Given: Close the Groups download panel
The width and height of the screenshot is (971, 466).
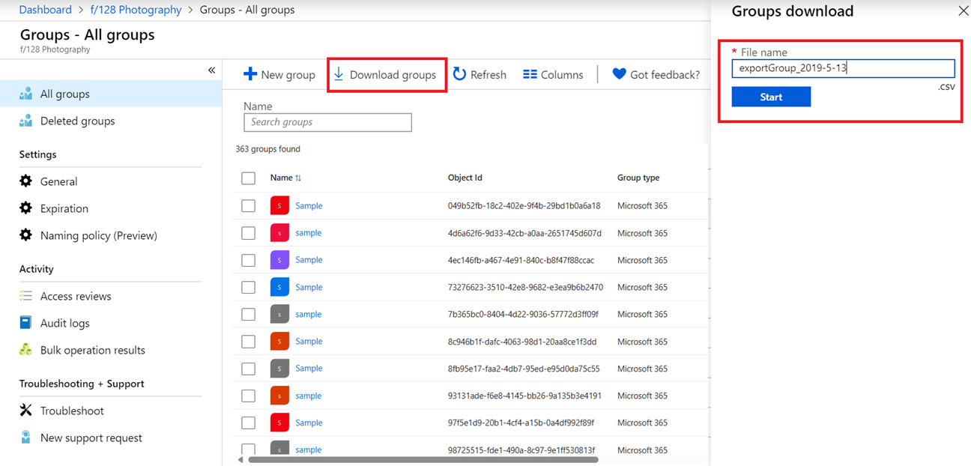Looking at the screenshot, I should pyautogui.click(x=963, y=11).
